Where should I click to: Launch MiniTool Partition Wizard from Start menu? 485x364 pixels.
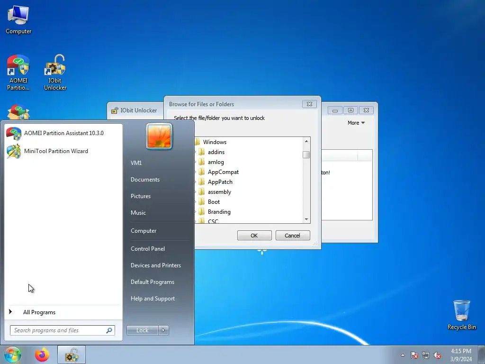[x=64, y=151]
